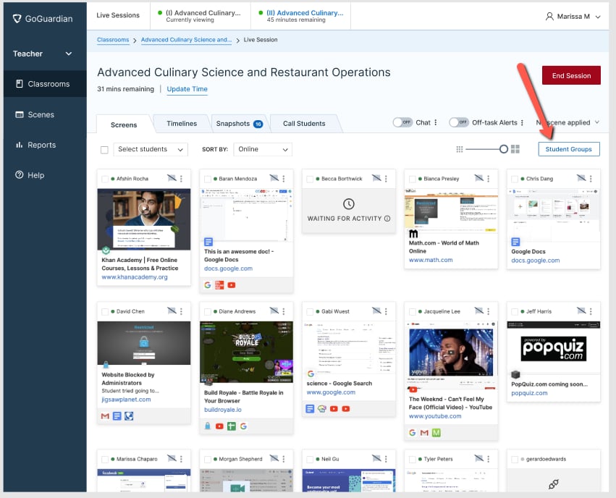Click Baran Mendoza's screen-lock icon
Image resolution: width=616 pixels, height=498 pixels.
[x=274, y=178]
